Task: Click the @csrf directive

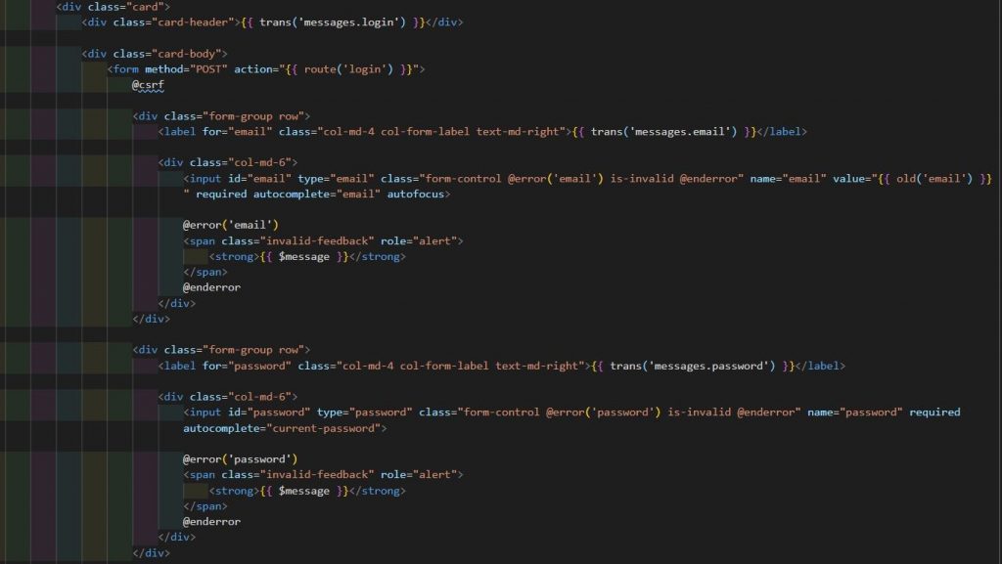Action: pos(149,85)
